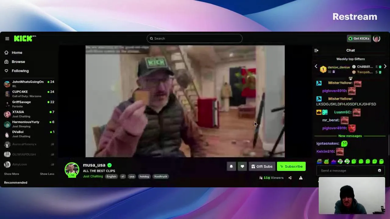Click the Restream webcam overlay thumbnail
This screenshot has width=390, height=219.
click(x=352, y=196)
